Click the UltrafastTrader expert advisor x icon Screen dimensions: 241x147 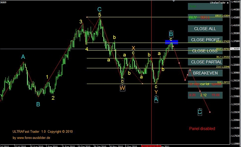(x=228, y=3)
